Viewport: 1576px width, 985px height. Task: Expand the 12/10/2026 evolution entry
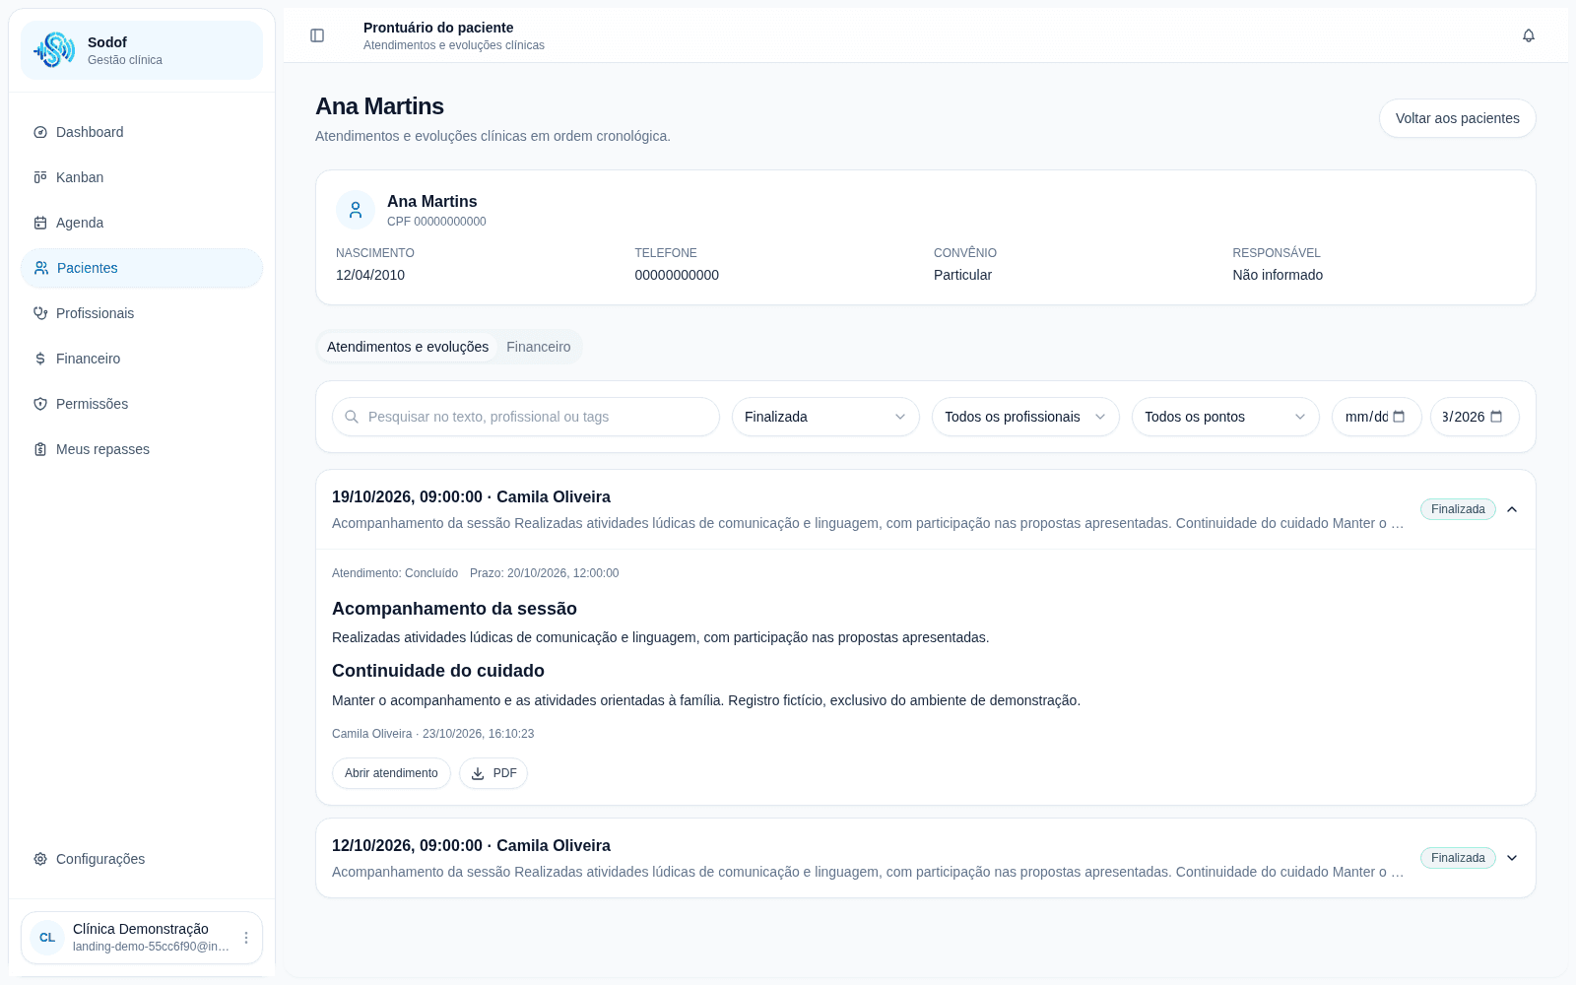coord(1512,858)
